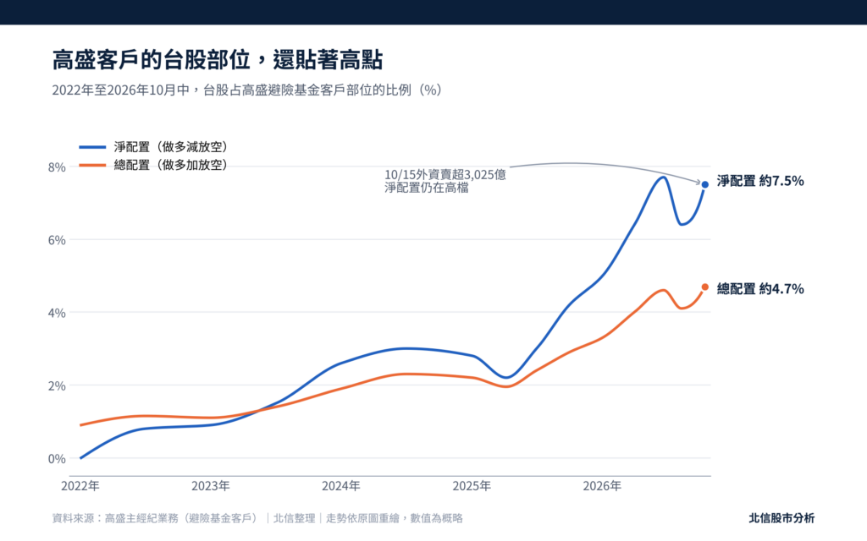Viewport: 867px width, 541px height.
Task: Click the 2022年 x-axis label
Action: [80, 486]
